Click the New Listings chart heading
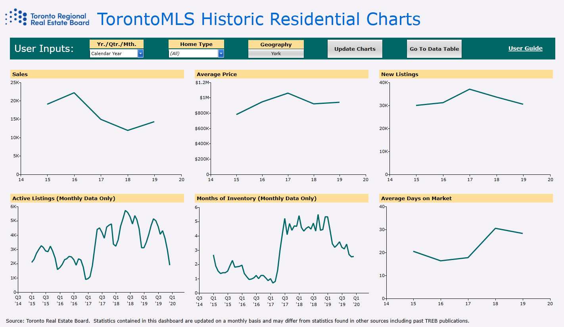564x327 pixels. [x=466, y=74]
